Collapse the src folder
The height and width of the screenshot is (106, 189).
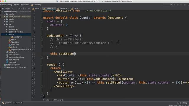click(x=4, y=24)
